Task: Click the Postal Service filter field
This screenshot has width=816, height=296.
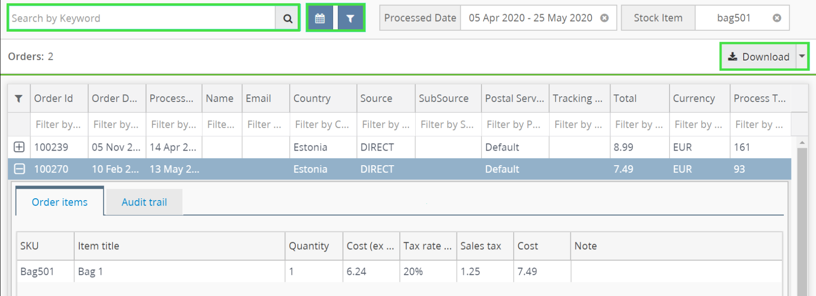Action: click(x=515, y=124)
